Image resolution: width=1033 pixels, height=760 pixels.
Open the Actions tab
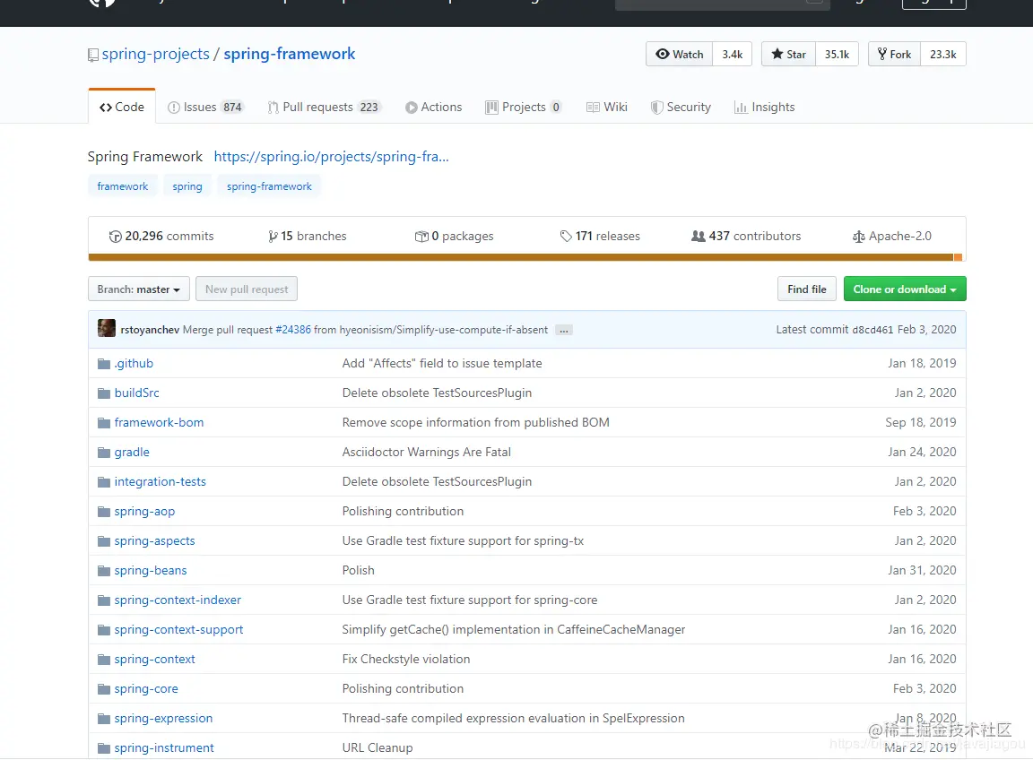(433, 108)
